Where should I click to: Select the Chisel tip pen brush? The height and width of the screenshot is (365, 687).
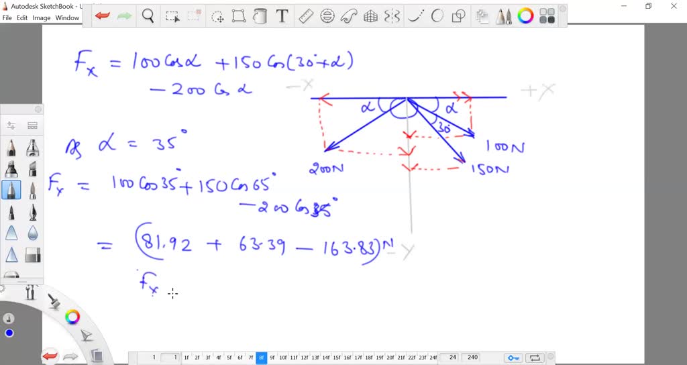pos(33,169)
